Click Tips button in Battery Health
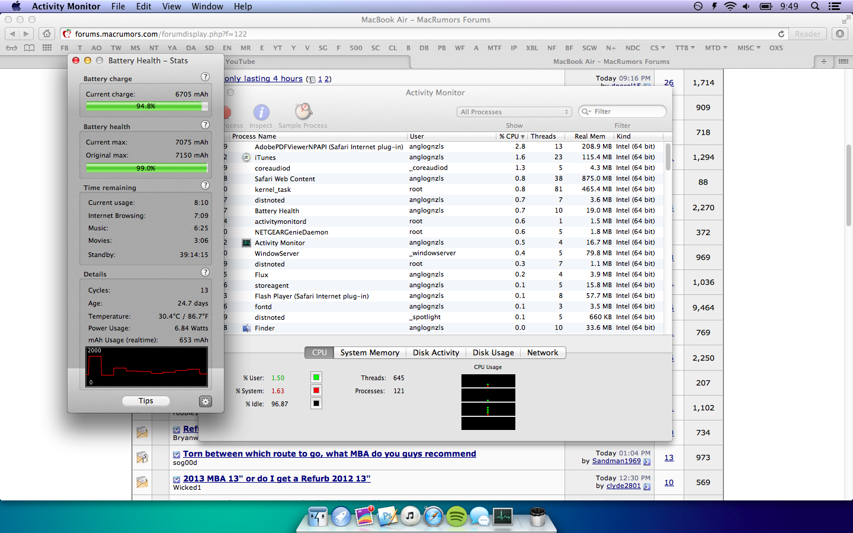Image resolution: width=853 pixels, height=533 pixels. click(146, 401)
